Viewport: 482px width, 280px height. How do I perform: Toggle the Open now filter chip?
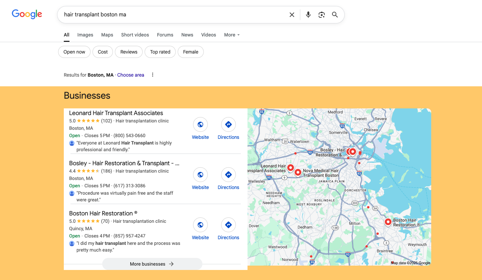(x=74, y=52)
